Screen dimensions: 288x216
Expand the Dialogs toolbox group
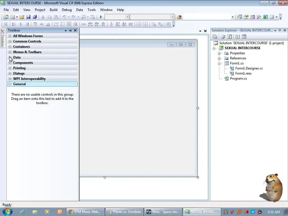pos(10,73)
